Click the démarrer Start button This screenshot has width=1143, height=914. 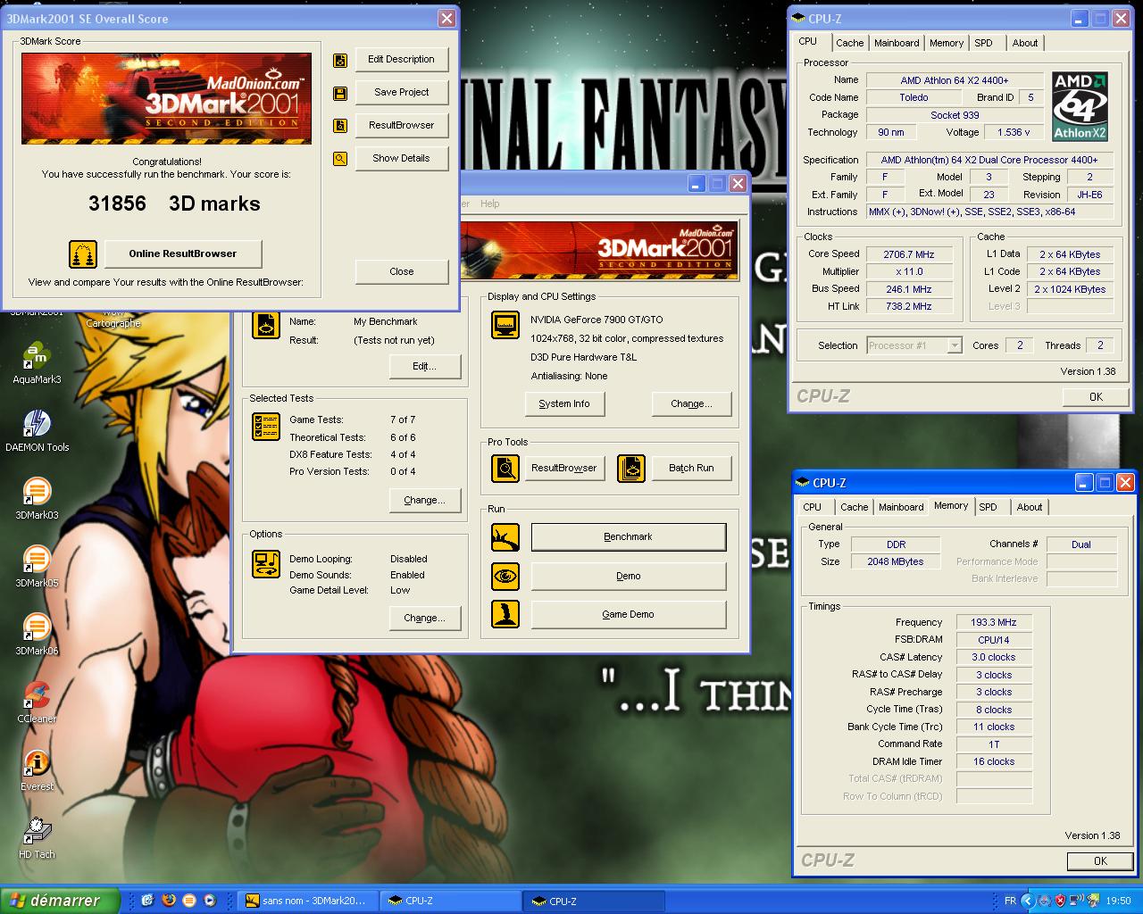[x=60, y=901]
